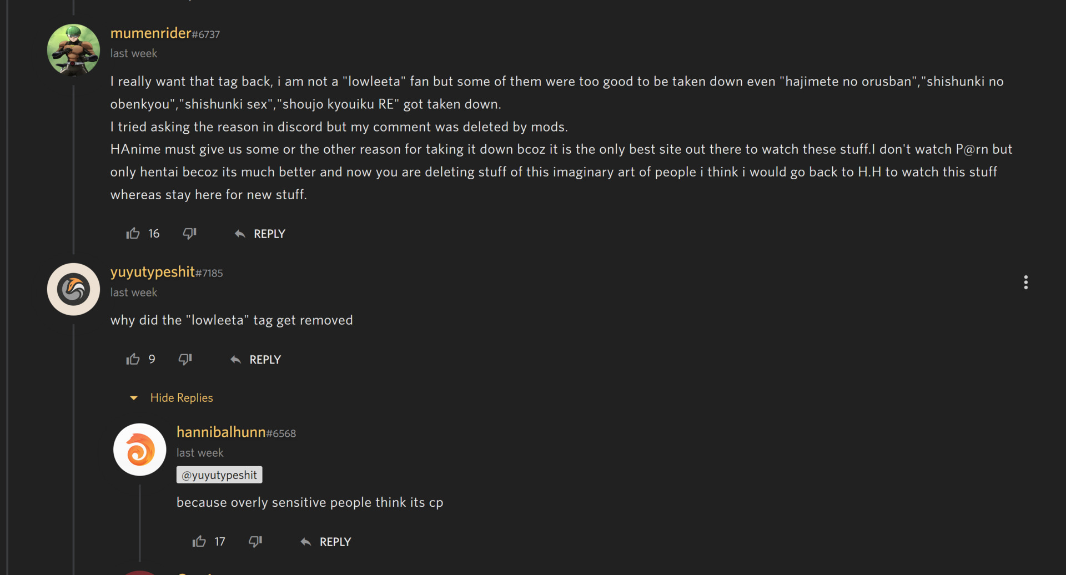Open yuyutypeshit's profile avatar
The width and height of the screenshot is (1066, 575).
pyautogui.click(x=73, y=289)
